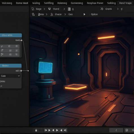Click the Bage breadcrumb label

[39, 9]
